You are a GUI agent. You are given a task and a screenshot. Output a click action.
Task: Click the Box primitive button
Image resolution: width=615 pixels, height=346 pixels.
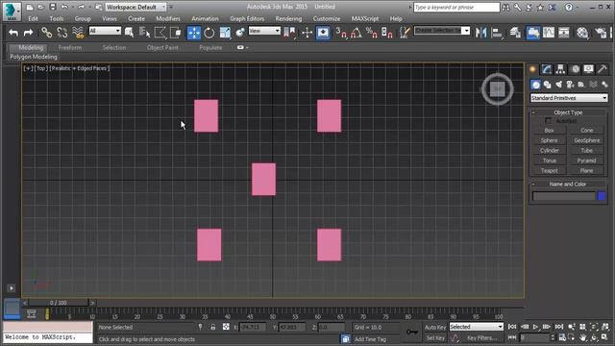pyautogui.click(x=549, y=131)
